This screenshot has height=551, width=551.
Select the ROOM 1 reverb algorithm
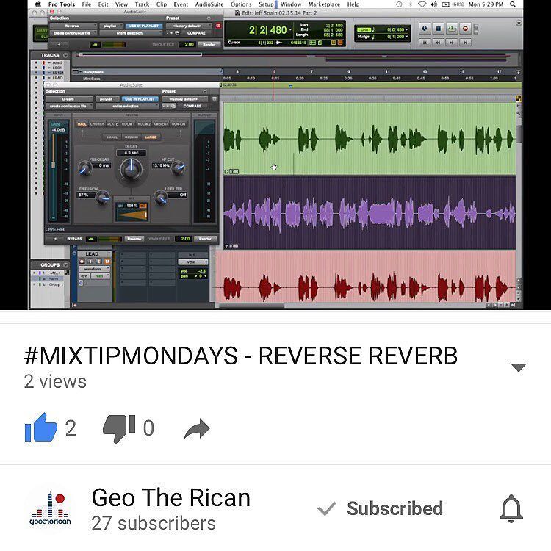point(128,124)
